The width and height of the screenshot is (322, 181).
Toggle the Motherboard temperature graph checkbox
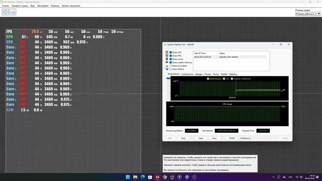tap(208, 79)
